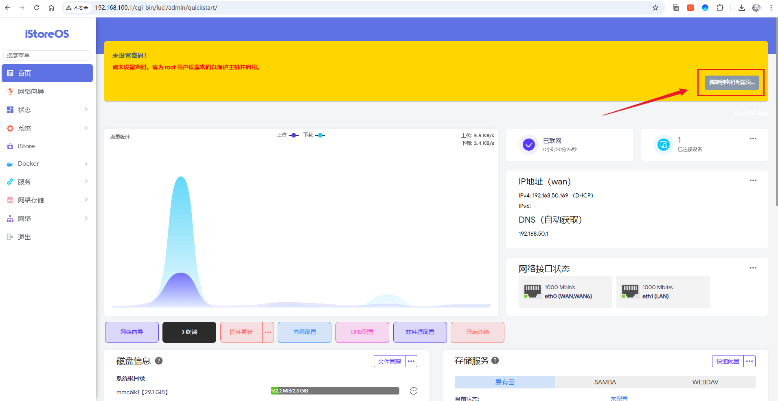Go forward with browser forward arrow
Screen dimensions: 778x401
click(x=22, y=8)
